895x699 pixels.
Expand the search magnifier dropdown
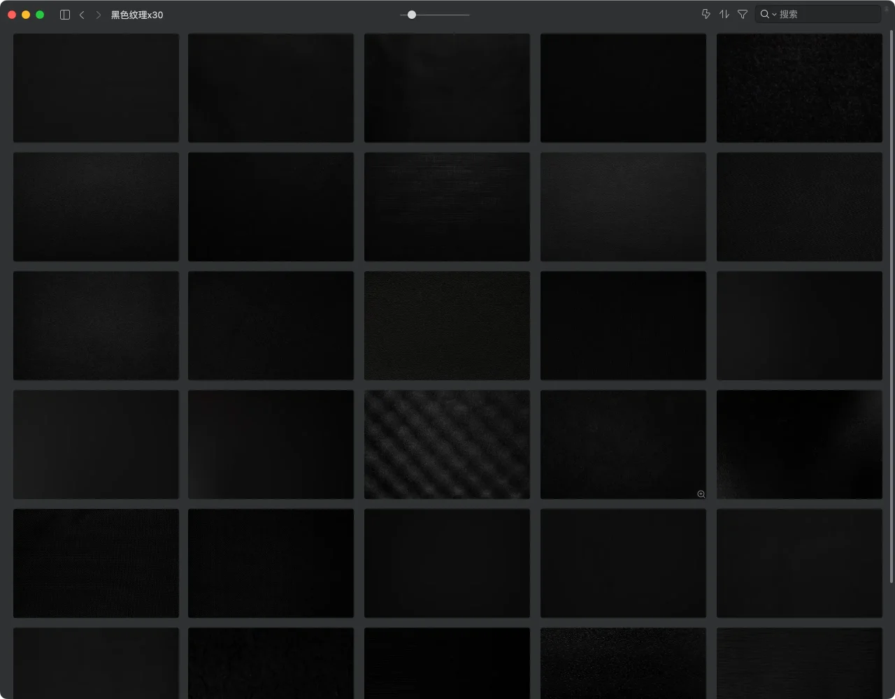click(768, 14)
